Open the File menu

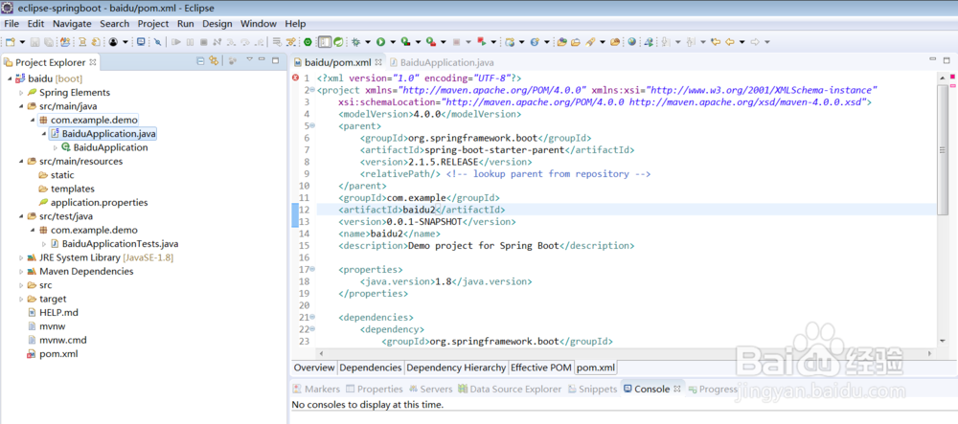click(x=11, y=24)
